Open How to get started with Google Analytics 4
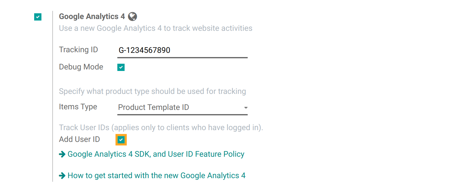This screenshot has height=189, width=476. (x=156, y=176)
